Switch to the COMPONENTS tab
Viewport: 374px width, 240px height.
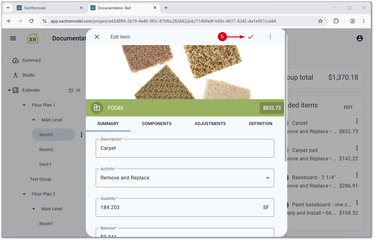[157, 124]
